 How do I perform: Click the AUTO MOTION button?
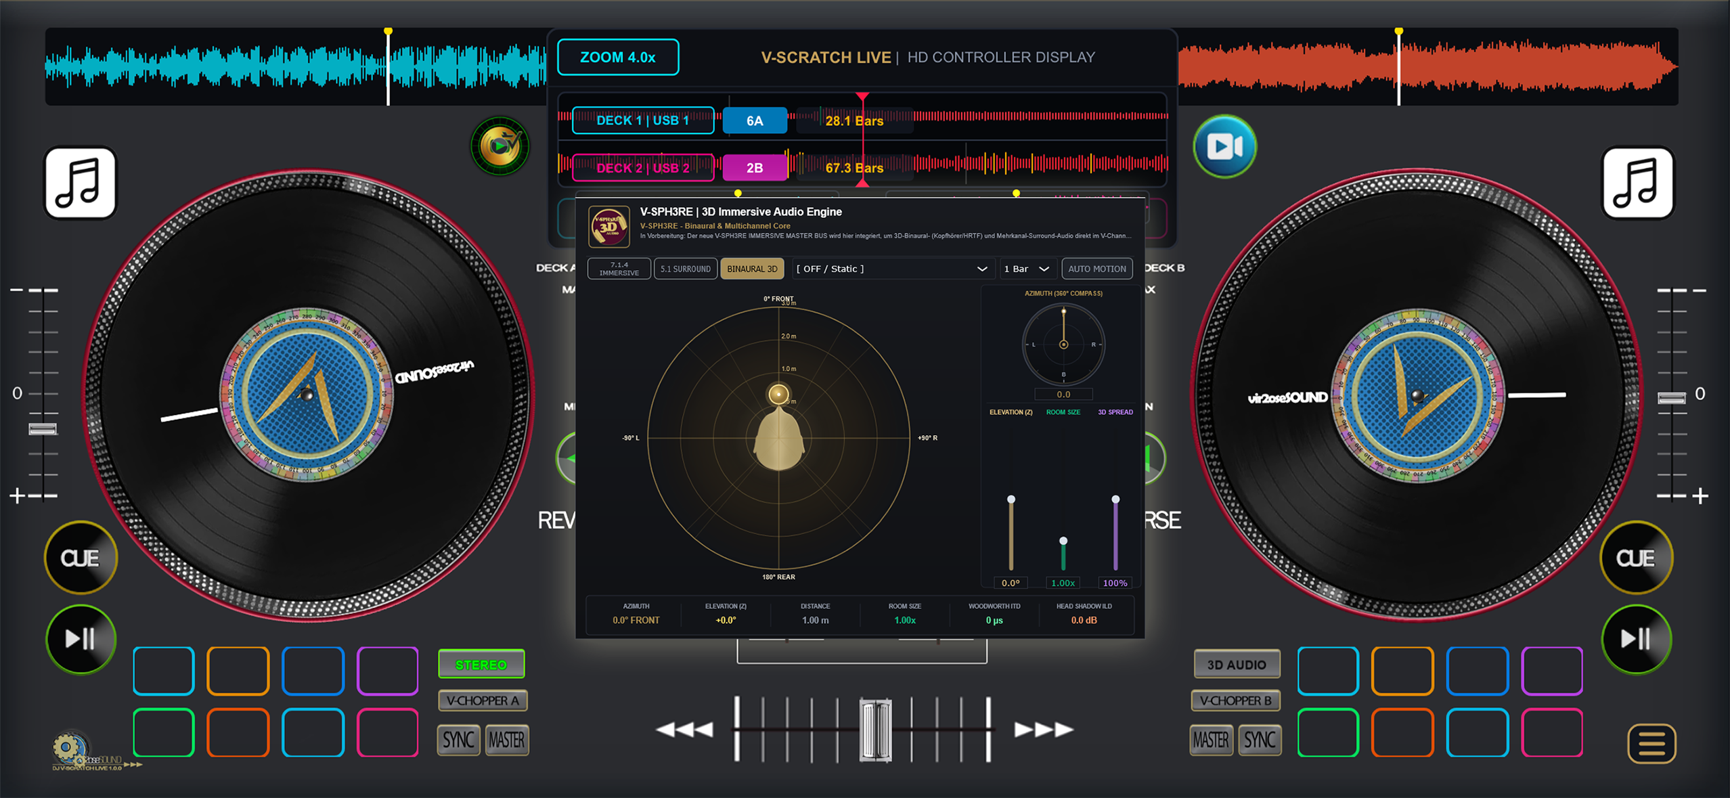point(1096,269)
